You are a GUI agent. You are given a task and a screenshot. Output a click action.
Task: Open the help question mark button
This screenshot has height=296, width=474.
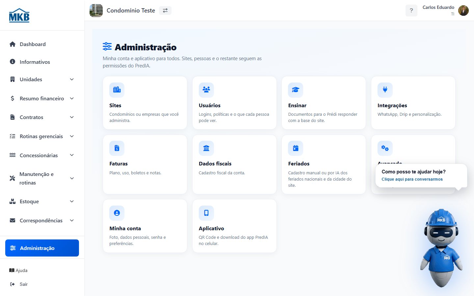[x=411, y=11]
